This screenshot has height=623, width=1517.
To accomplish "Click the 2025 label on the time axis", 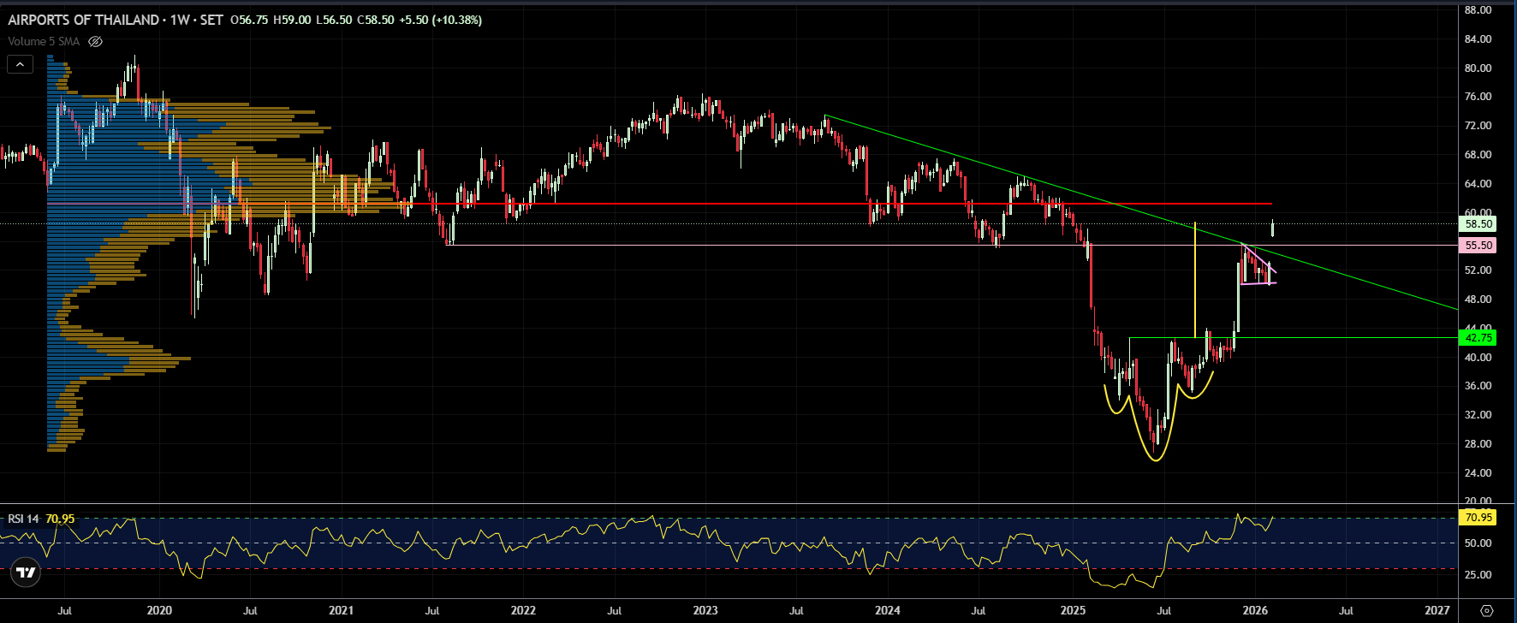I will pyautogui.click(x=1073, y=610).
